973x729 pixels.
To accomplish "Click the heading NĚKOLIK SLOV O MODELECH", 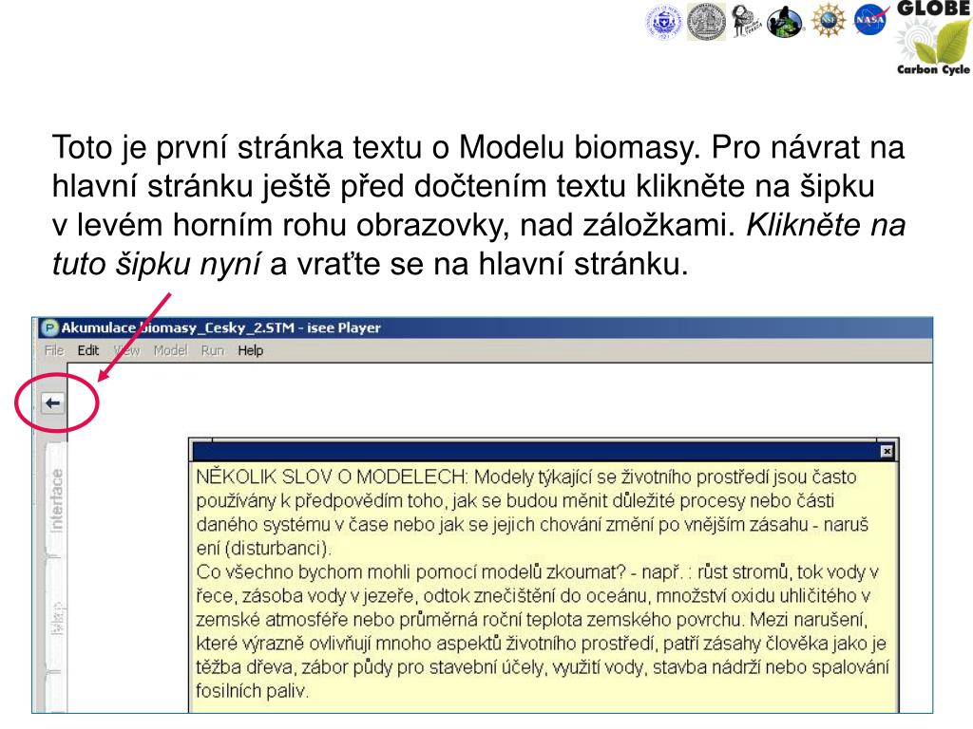I will [332, 477].
